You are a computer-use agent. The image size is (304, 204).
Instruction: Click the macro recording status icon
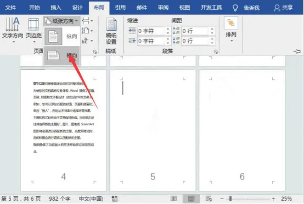[114, 199]
